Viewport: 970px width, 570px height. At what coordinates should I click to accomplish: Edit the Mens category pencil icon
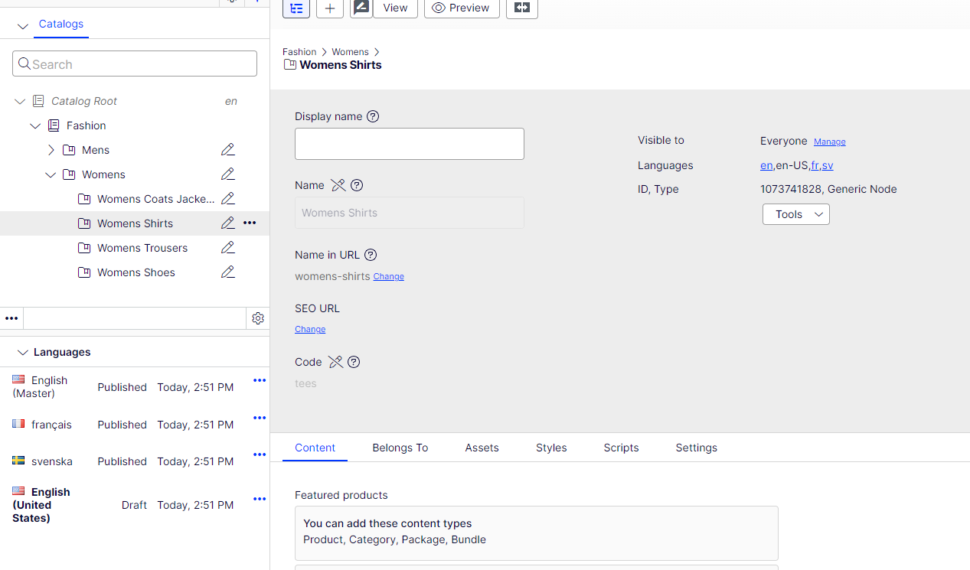point(227,150)
